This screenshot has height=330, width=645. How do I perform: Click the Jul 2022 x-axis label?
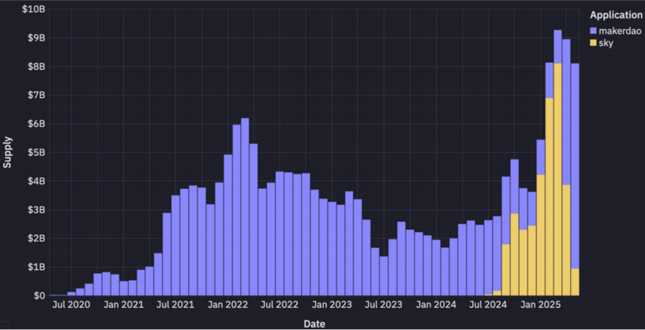(280, 305)
